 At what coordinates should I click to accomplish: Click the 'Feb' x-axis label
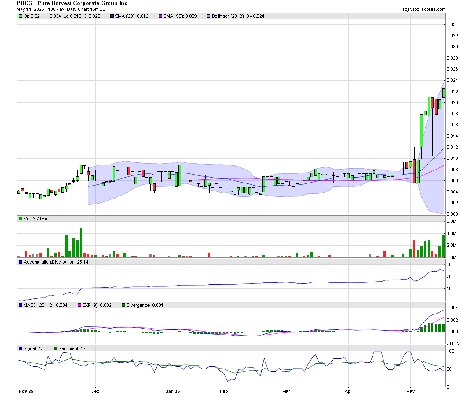[224, 391]
